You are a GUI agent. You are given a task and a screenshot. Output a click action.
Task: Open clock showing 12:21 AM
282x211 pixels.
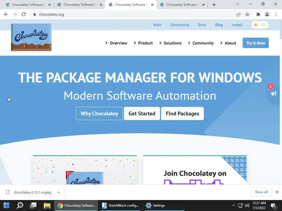pyautogui.click(x=259, y=206)
